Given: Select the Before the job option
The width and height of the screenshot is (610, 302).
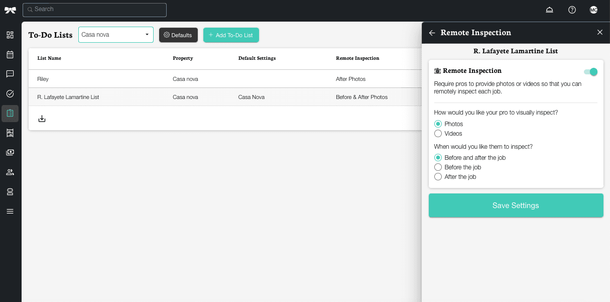Looking at the screenshot, I should pos(438,167).
